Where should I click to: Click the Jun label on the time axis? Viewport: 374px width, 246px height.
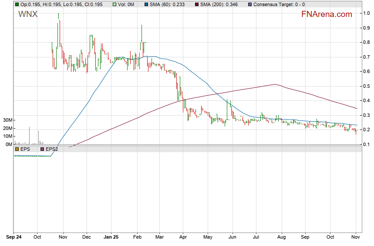pos(232,237)
